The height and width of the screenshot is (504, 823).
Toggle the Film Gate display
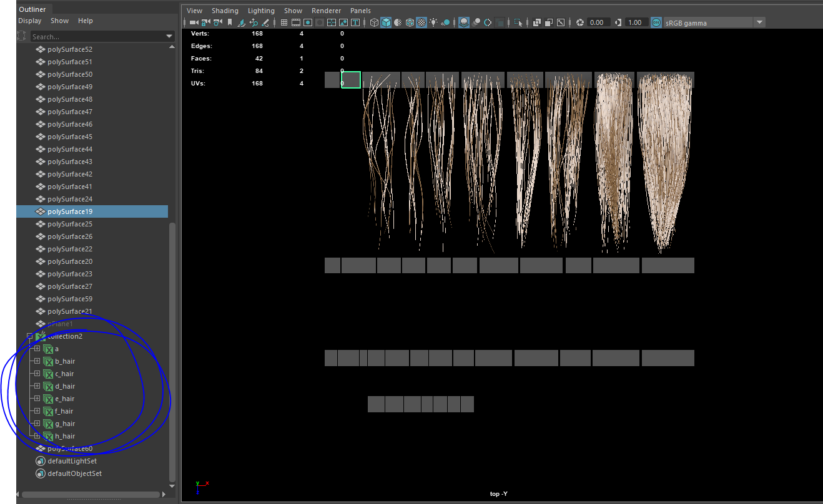point(296,22)
